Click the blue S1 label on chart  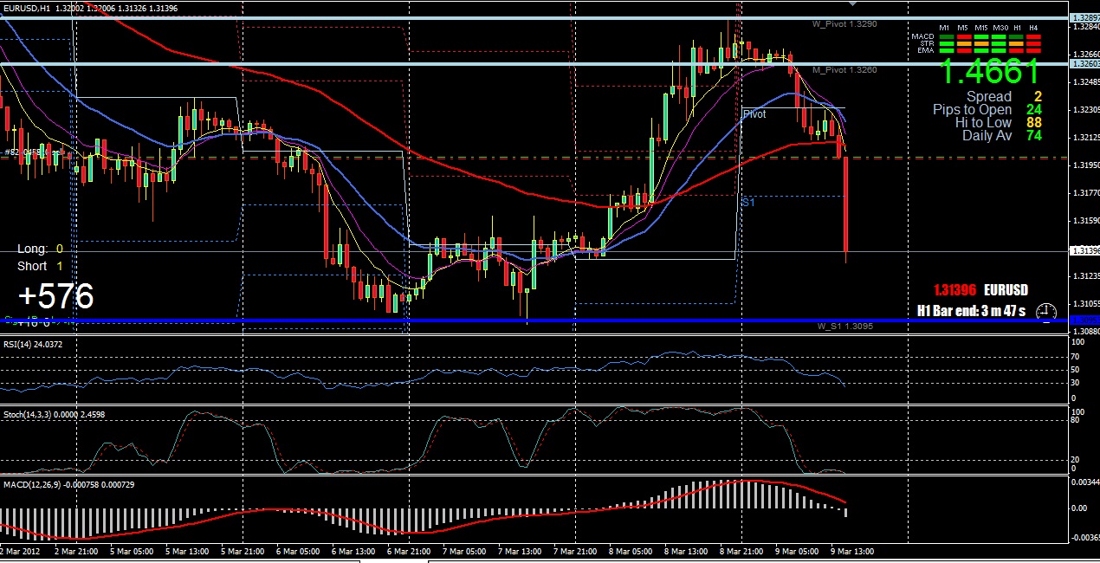[747, 202]
